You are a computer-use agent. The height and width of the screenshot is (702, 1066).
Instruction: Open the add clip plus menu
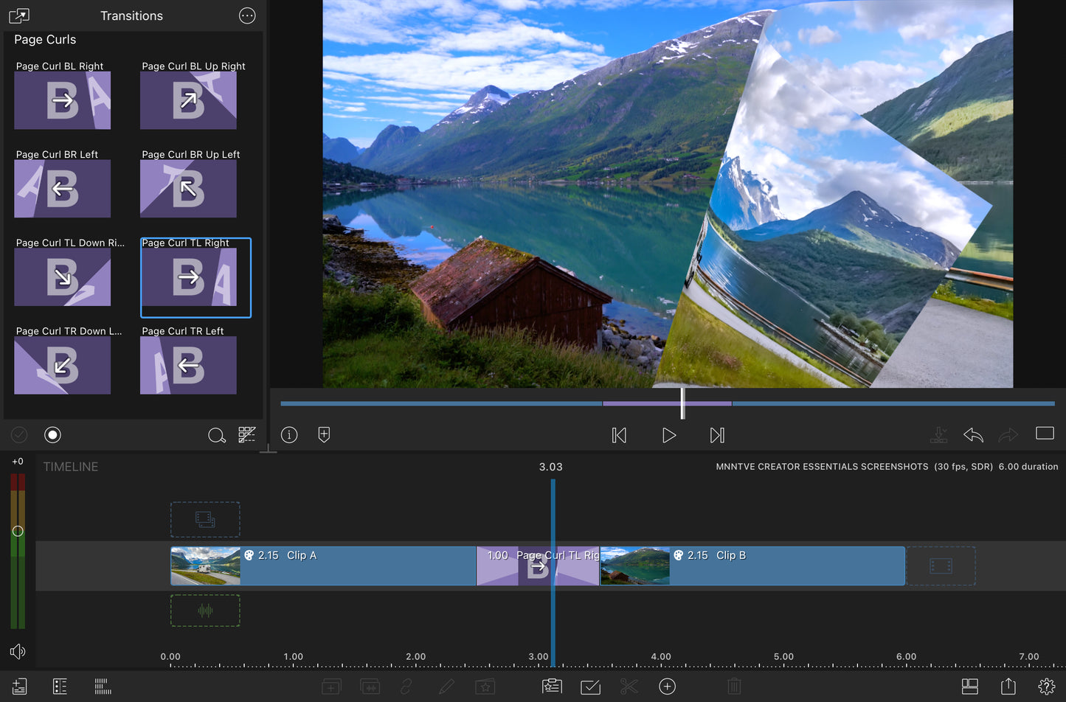667,687
